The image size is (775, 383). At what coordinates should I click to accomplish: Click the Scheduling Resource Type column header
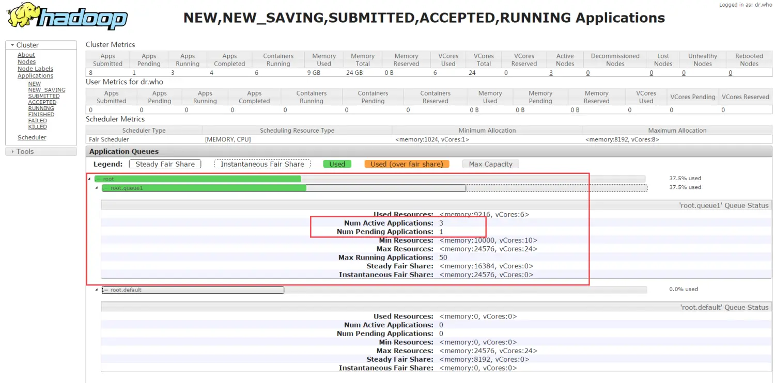[x=297, y=131]
